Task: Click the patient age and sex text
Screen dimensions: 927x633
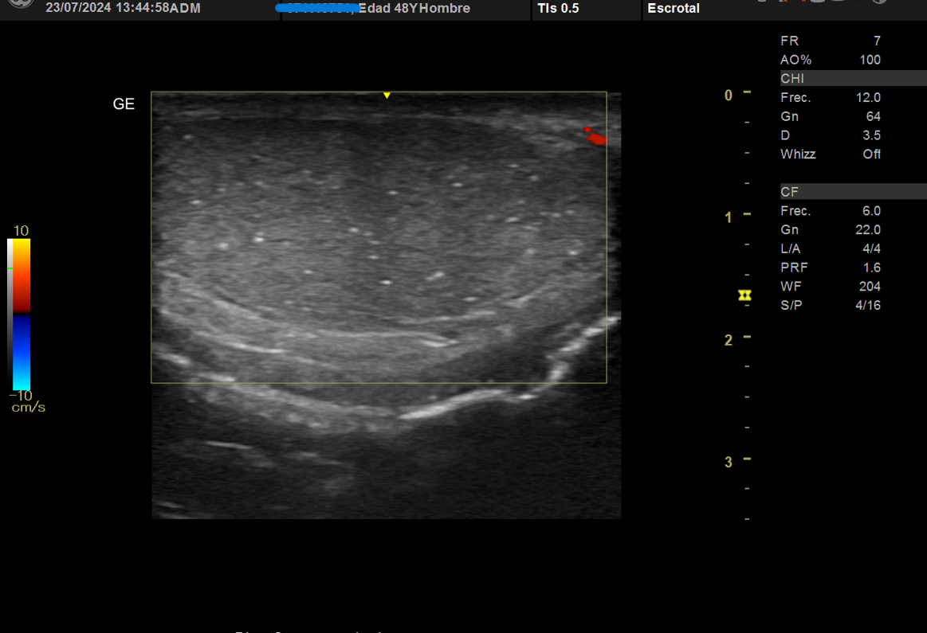Action: (x=414, y=9)
